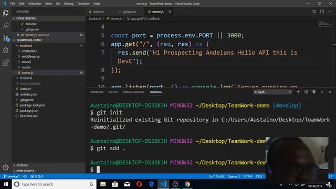Change line ending via CRLF status item
This screenshot has width=336, height=189.
click(259, 176)
